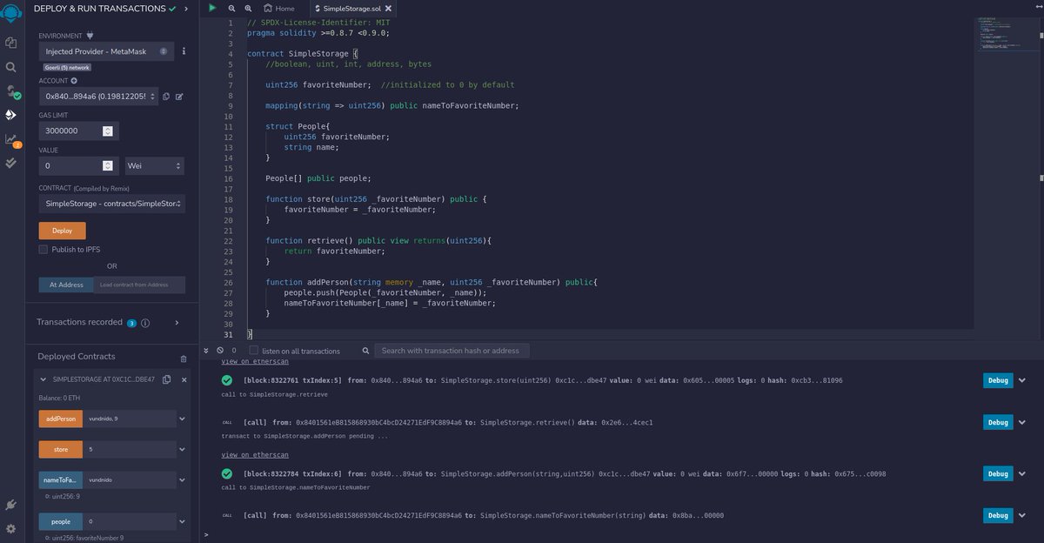Click the transaction hash search box
The width and height of the screenshot is (1044, 543).
tap(452, 351)
